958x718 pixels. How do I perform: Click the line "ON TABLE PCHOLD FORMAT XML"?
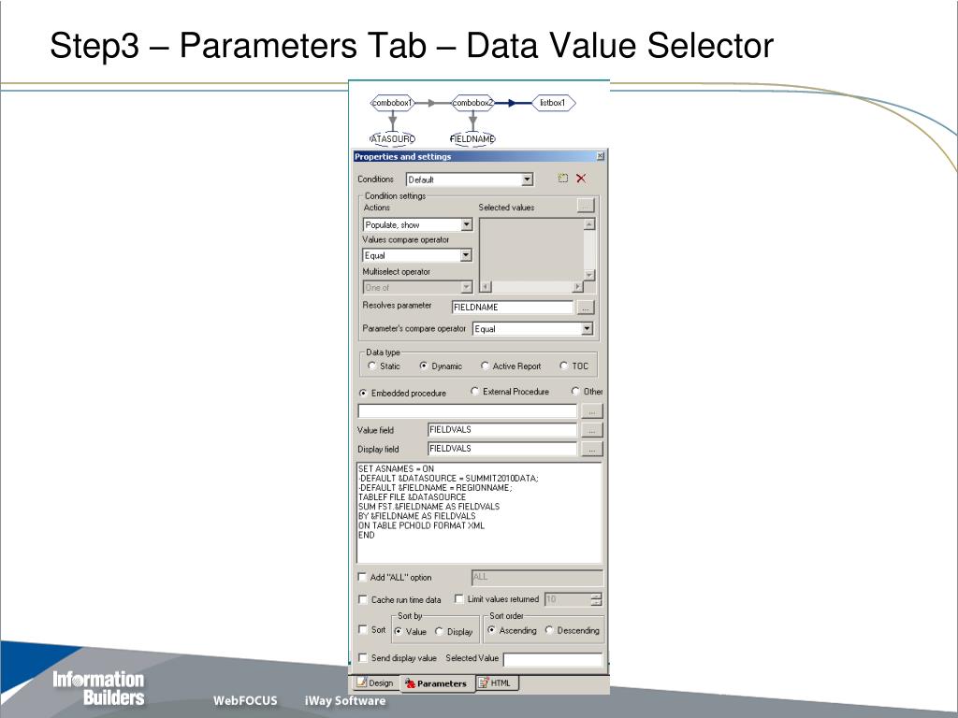(422, 525)
